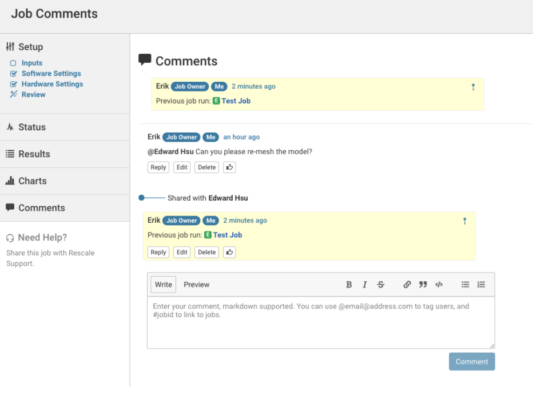This screenshot has width=533, height=396.
Task: Insert a block quote in comment
Action: tap(423, 285)
